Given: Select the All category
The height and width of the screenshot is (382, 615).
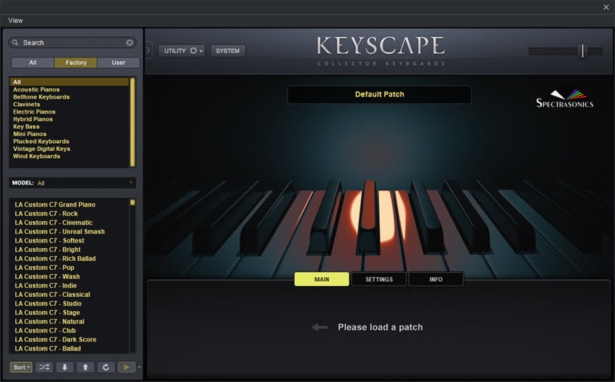Looking at the screenshot, I should click(x=69, y=82).
